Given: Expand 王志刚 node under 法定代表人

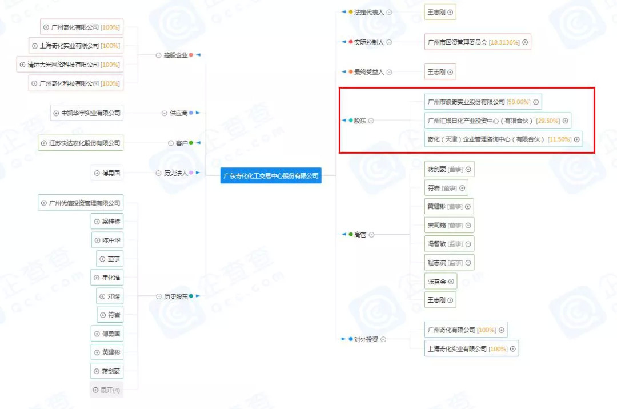Looking at the screenshot, I should pyautogui.click(x=450, y=12).
